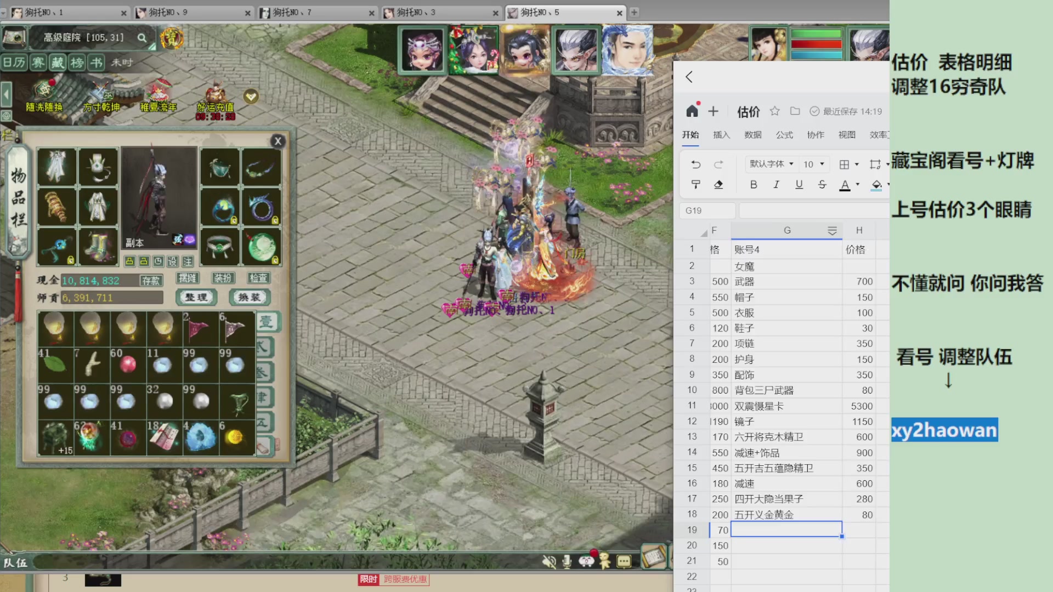
Task: Click the redo arrow in spreadsheet toolbar
Action: [x=718, y=164]
